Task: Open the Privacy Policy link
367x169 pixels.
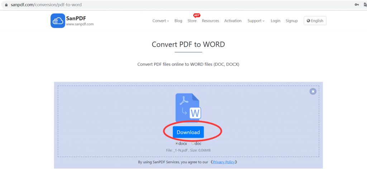Action: pyautogui.click(x=224, y=162)
